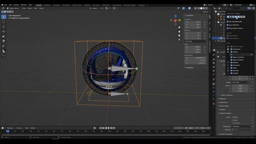Toggle Lights filter checkbox
The width and height of the screenshot is (256, 144).
pos(231,68)
